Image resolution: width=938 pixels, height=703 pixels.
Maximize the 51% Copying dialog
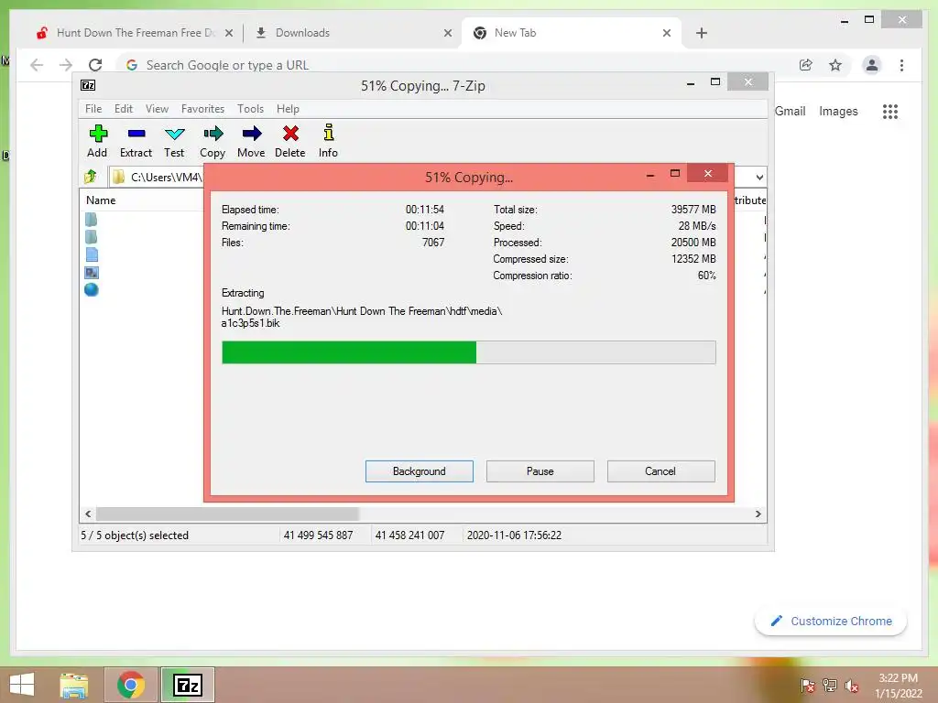pos(675,173)
